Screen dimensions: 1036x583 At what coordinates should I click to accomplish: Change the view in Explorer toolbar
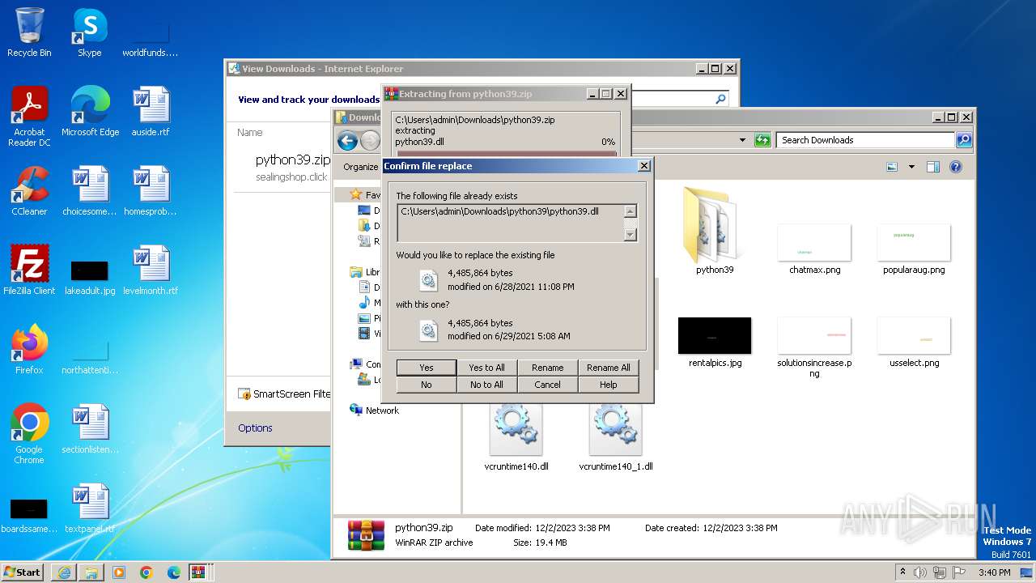(892, 167)
